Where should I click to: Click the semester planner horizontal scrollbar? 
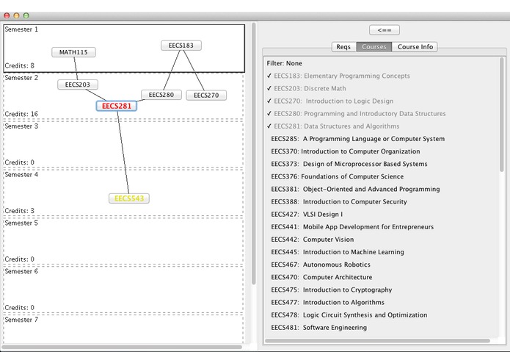click(x=122, y=347)
